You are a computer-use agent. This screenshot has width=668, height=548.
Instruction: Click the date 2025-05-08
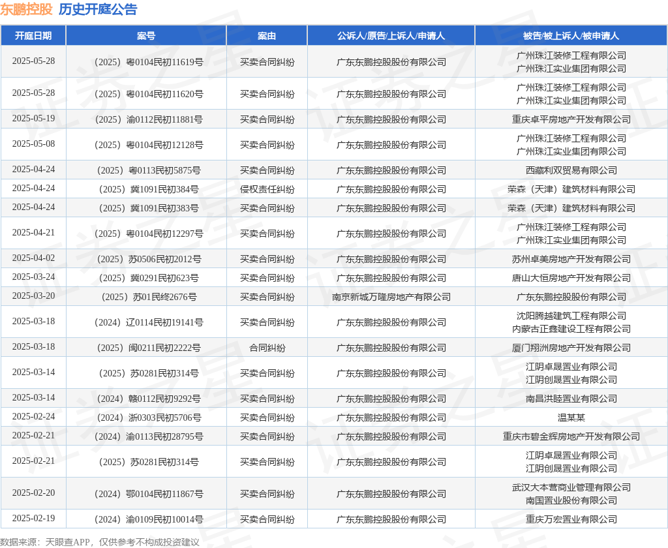[x=33, y=144]
